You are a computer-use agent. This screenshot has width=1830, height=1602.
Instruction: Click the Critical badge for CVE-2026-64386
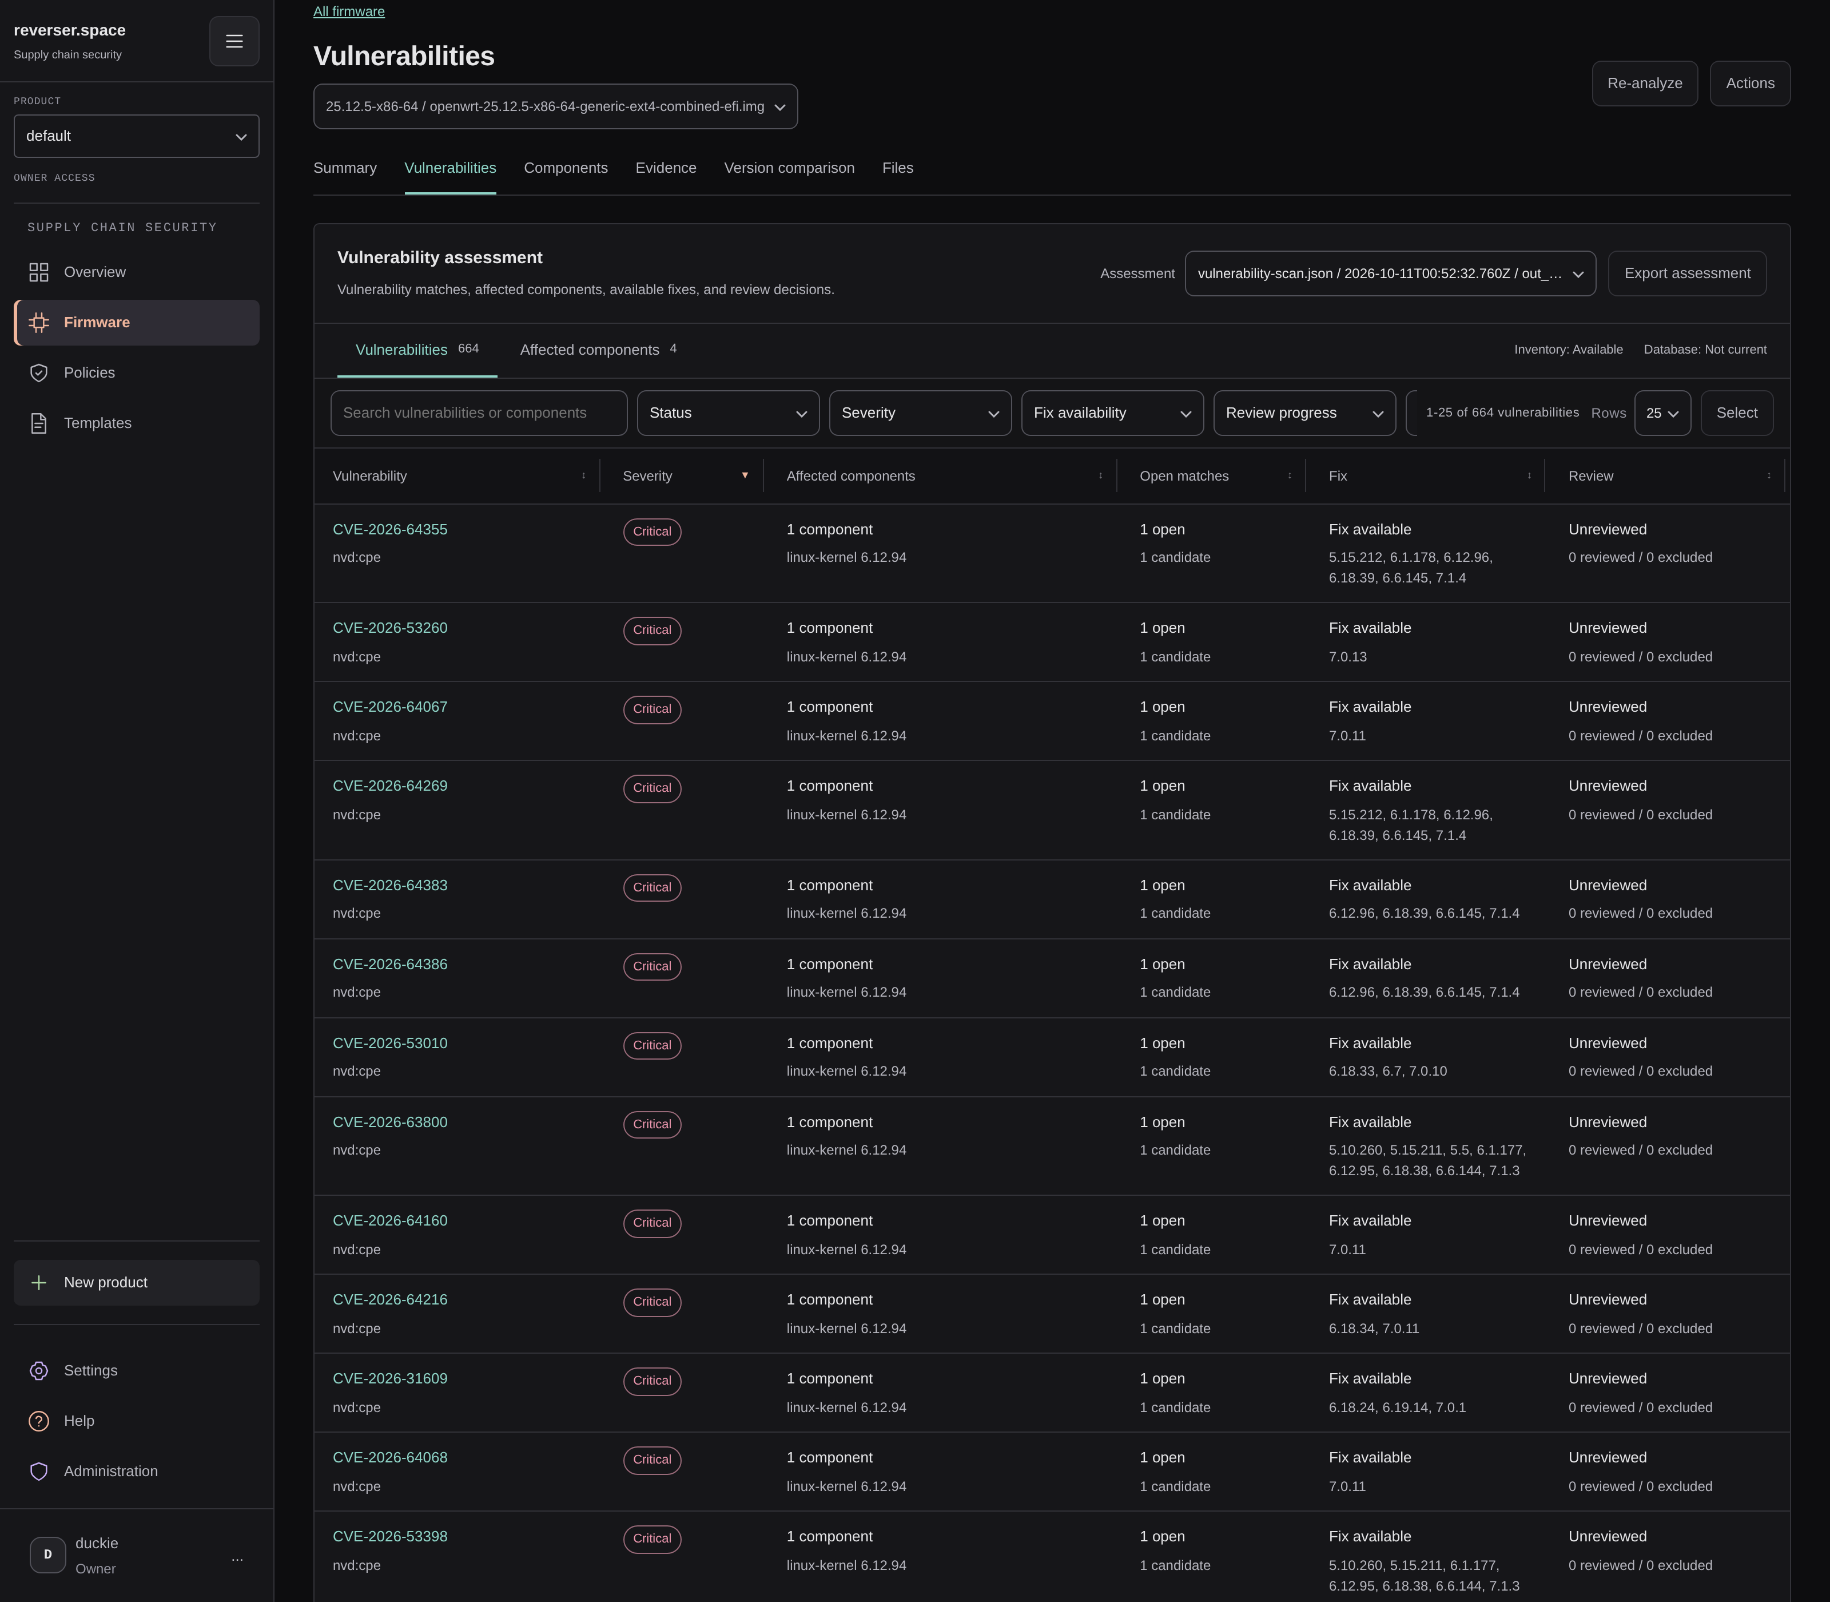click(x=651, y=966)
